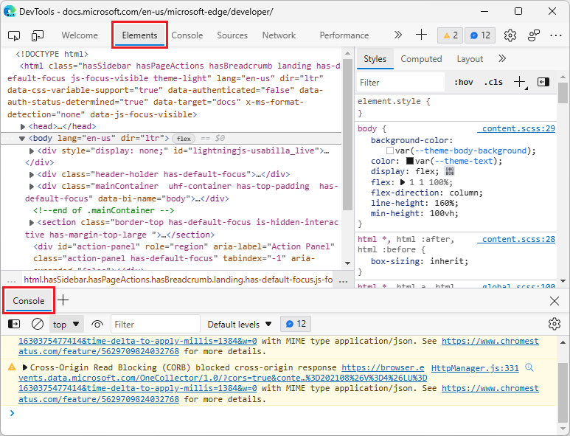Add a new style rule with plus icon
This screenshot has height=436, width=570.
[520, 82]
